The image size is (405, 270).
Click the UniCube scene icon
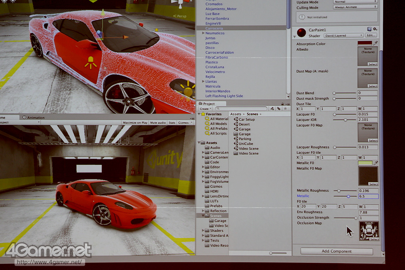(x=236, y=143)
